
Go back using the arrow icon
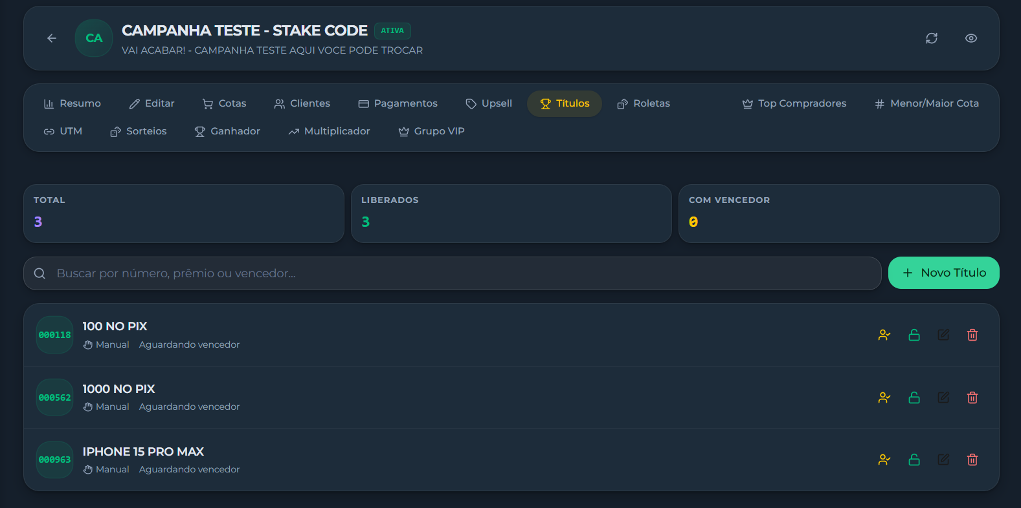click(x=52, y=38)
